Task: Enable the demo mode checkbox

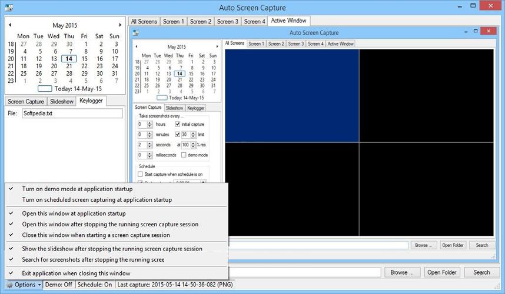Action: [184, 155]
